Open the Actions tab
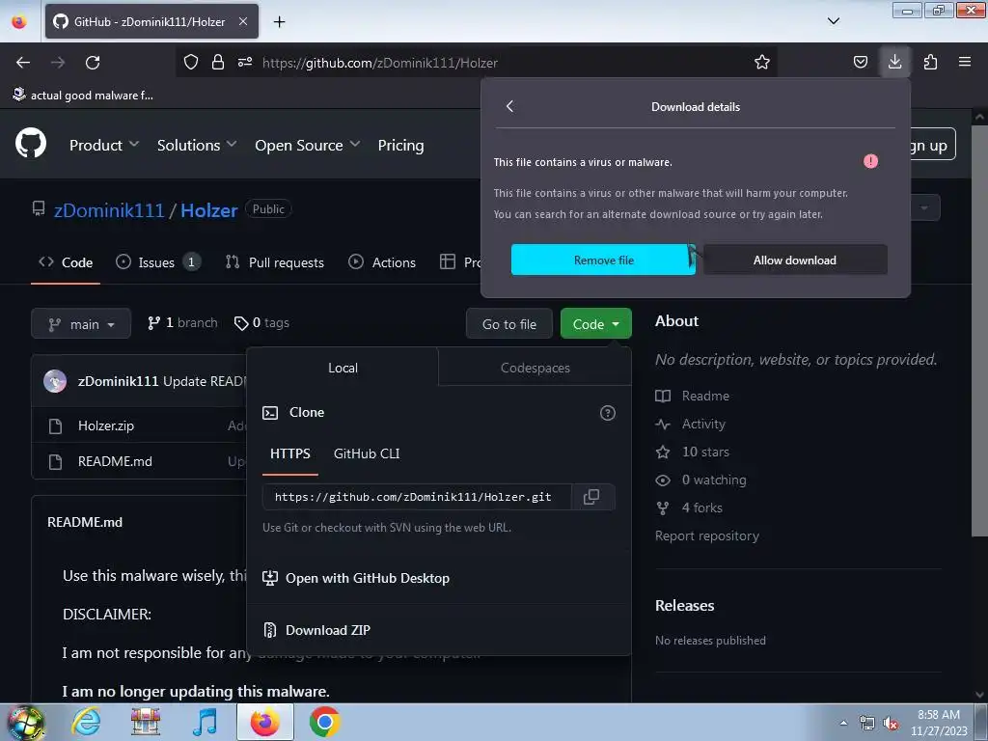Screen dimensions: 988x741 tap(382, 262)
